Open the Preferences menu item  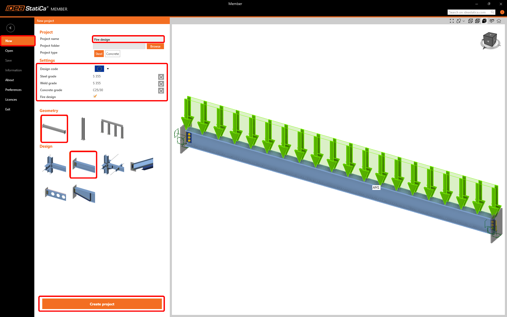click(x=13, y=90)
